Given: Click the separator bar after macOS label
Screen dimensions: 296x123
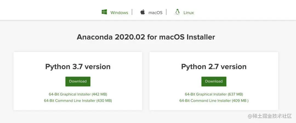Looking at the screenshot, I should pyautogui.click(x=166, y=12).
